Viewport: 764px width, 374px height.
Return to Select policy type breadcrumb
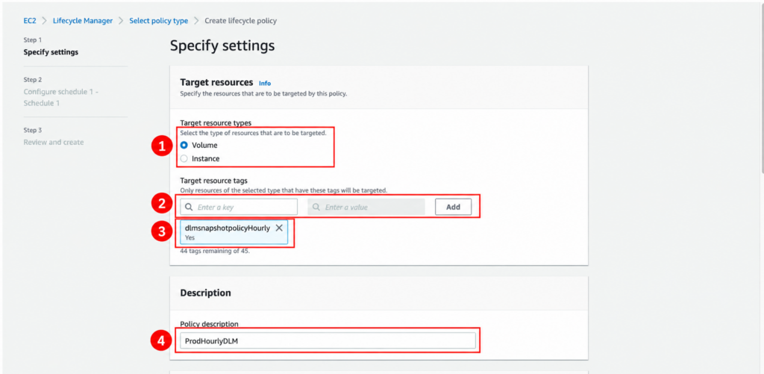click(158, 21)
